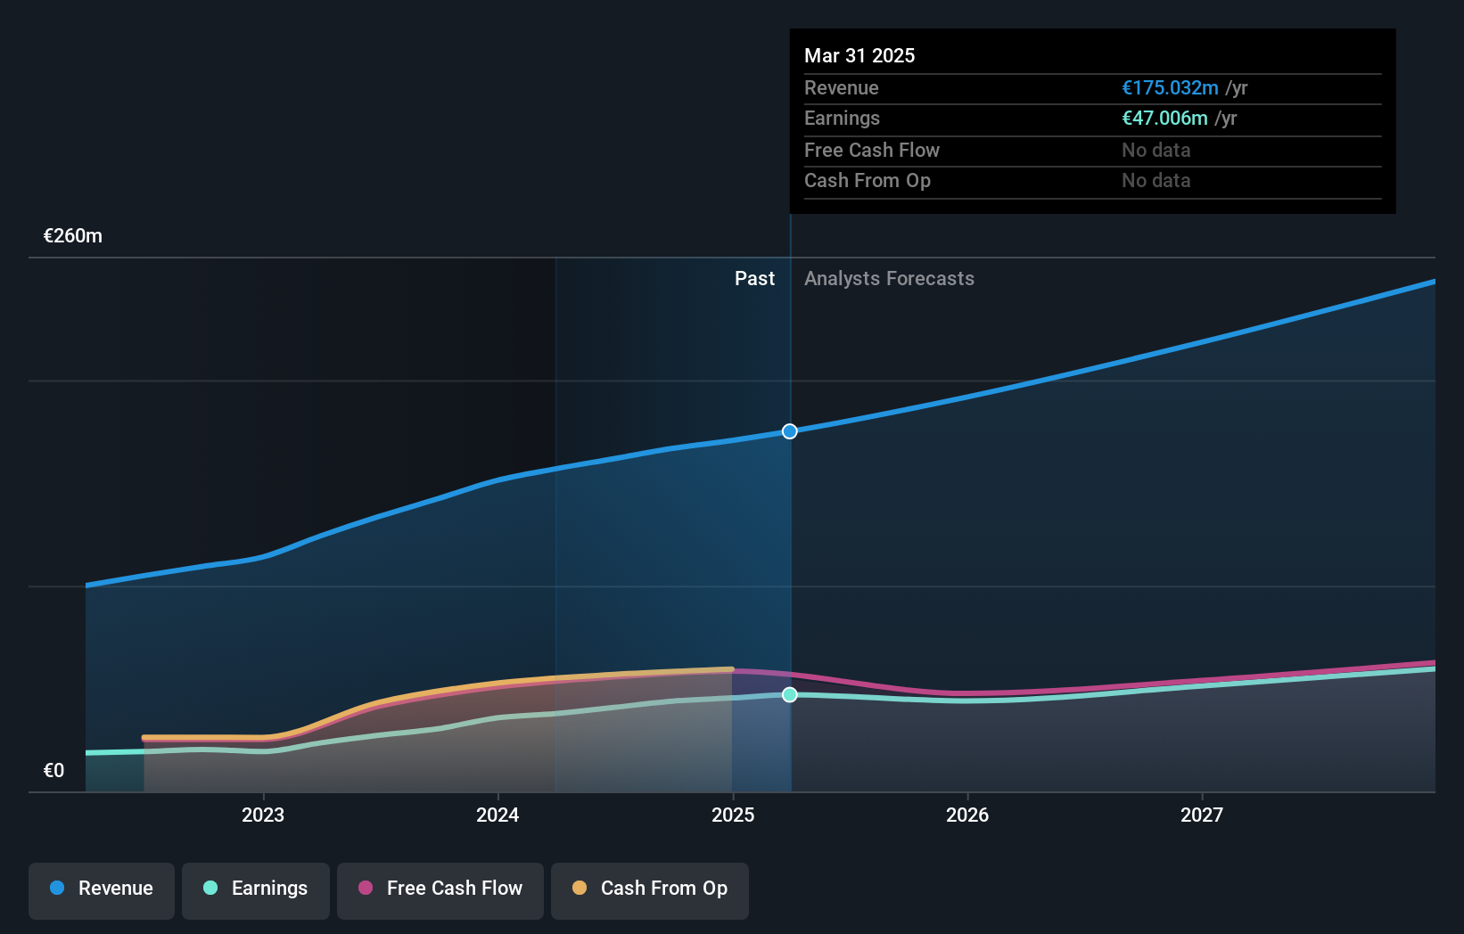The width and height of the screenshot is (1464, 934).
Task: Click the €175.032m revenue value
Action: [x=1170, y=87]
